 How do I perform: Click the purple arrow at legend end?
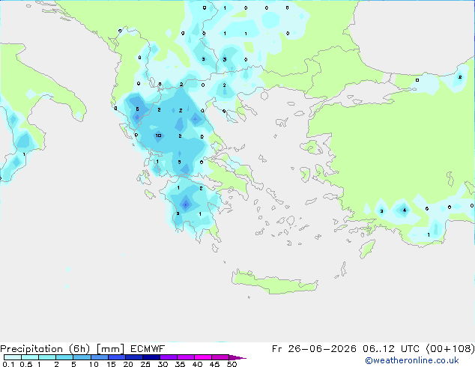pos(237,357)
